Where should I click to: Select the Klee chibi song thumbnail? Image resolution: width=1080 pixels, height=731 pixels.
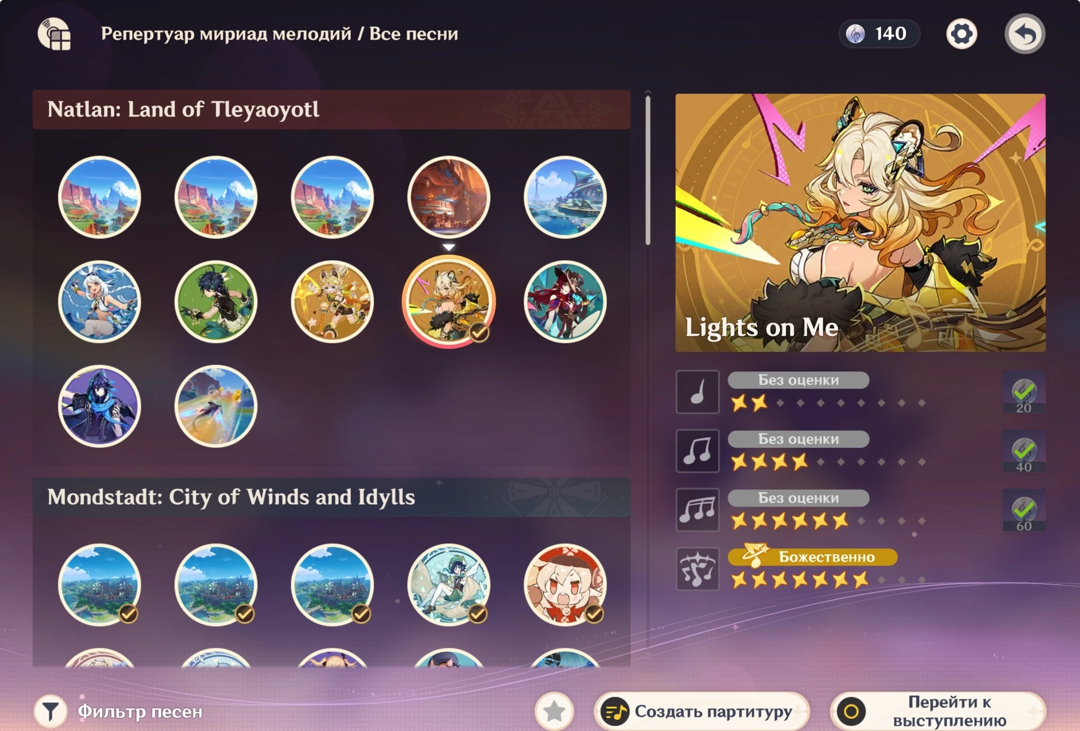pos(564,585)
